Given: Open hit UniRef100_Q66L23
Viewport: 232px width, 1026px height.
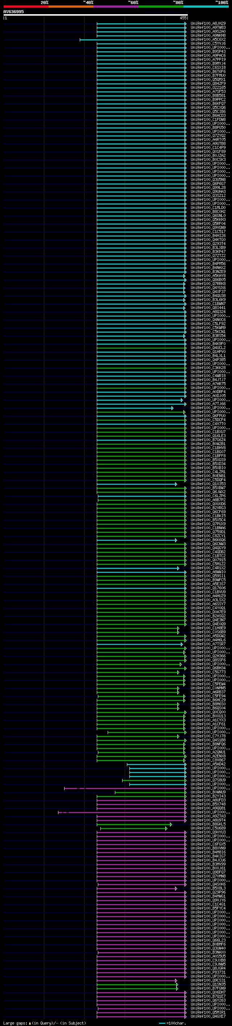Looking at the screenshot, I should [208, 940].
